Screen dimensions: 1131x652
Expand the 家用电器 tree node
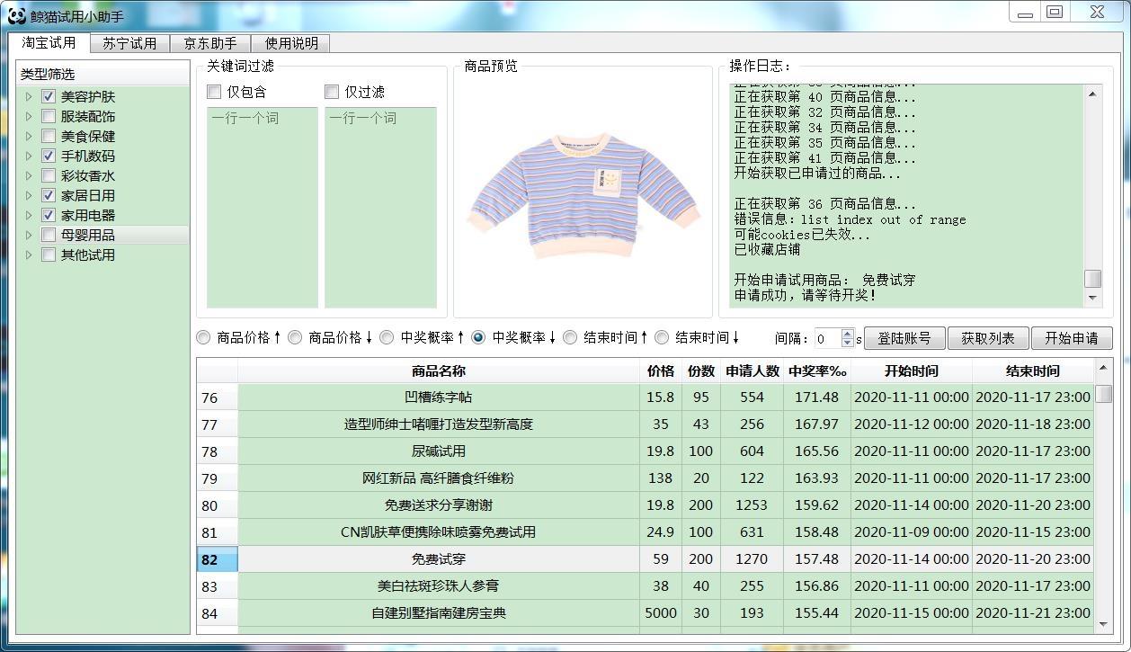point(29,215)
